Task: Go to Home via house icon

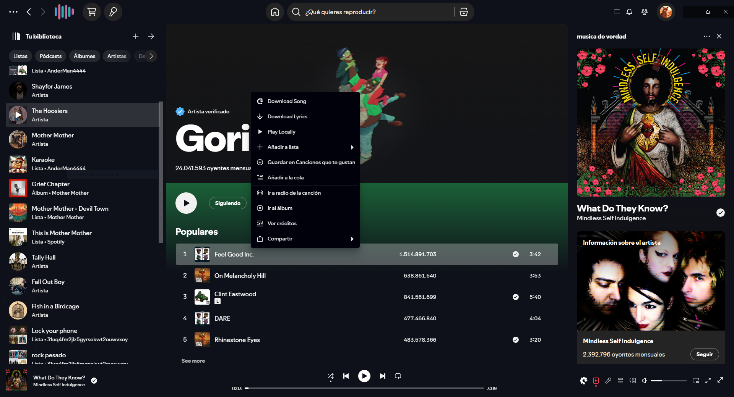Action: (275, 12)
